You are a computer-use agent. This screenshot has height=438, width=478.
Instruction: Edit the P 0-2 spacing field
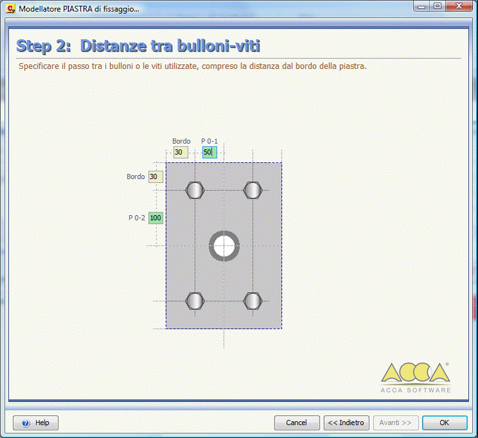pyautogui.click(x=155, y=218)
